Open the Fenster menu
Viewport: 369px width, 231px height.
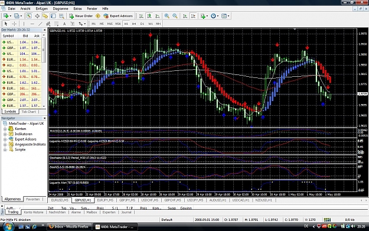click(92, 9)
